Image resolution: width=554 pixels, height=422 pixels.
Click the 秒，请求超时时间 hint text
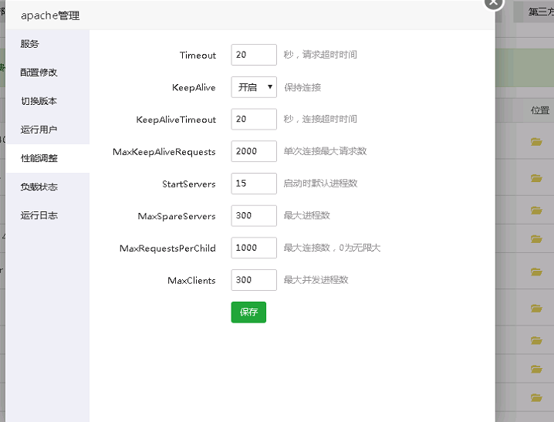[x=320, y=55]
